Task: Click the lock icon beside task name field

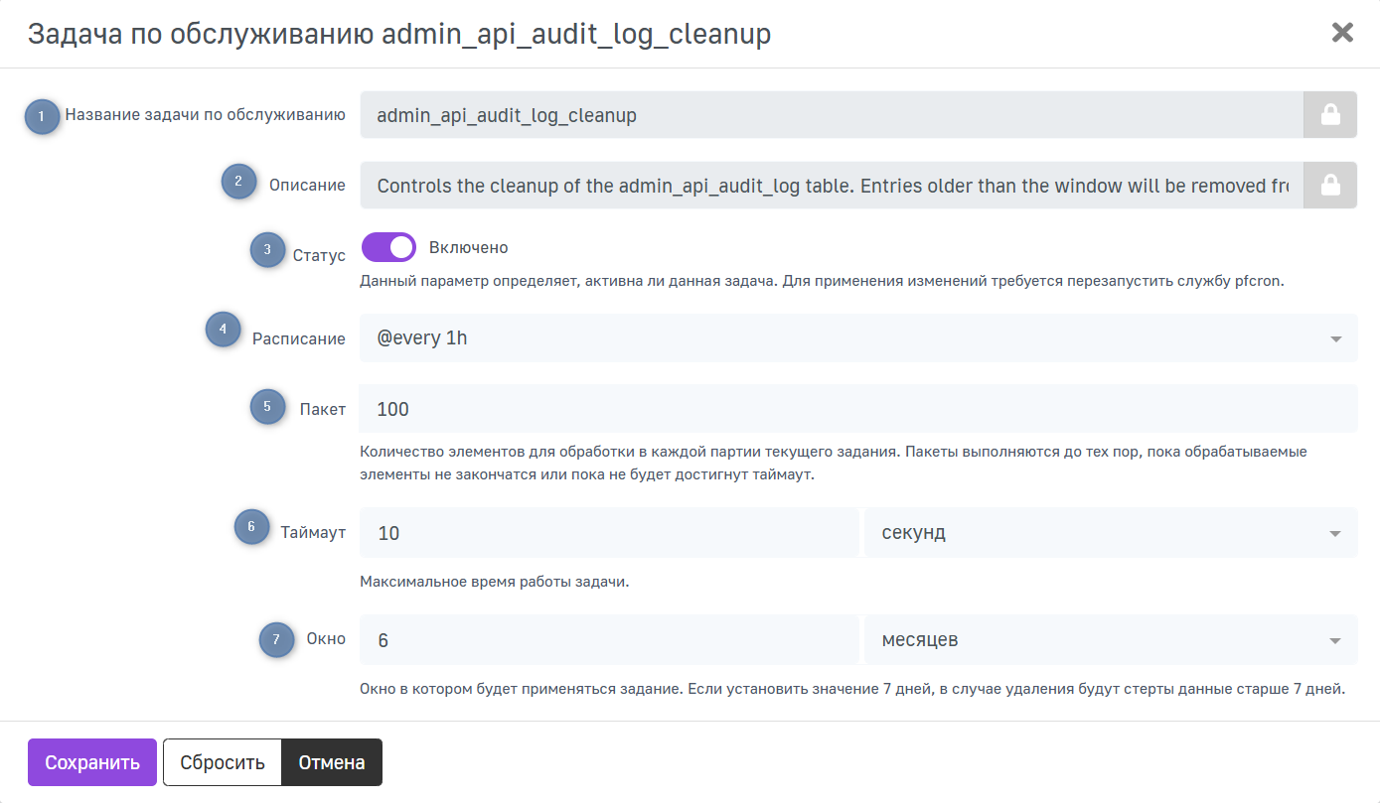Action: 1329,115
